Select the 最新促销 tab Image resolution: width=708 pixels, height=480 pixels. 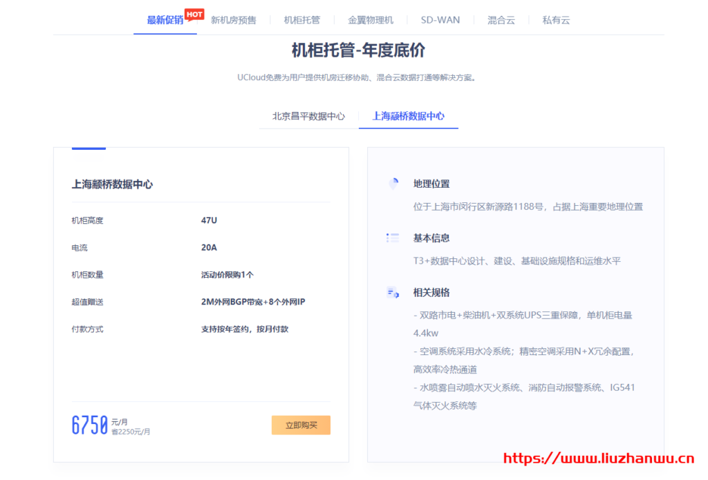pyautogui.click(x=165, y=20)
